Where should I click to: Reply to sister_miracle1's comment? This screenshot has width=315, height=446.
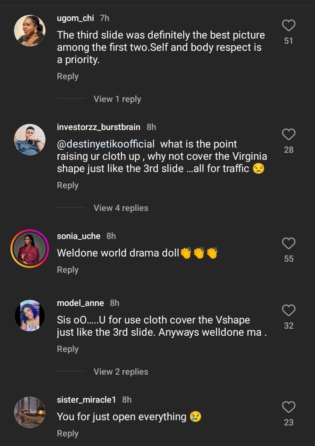(x=68, y=434)
